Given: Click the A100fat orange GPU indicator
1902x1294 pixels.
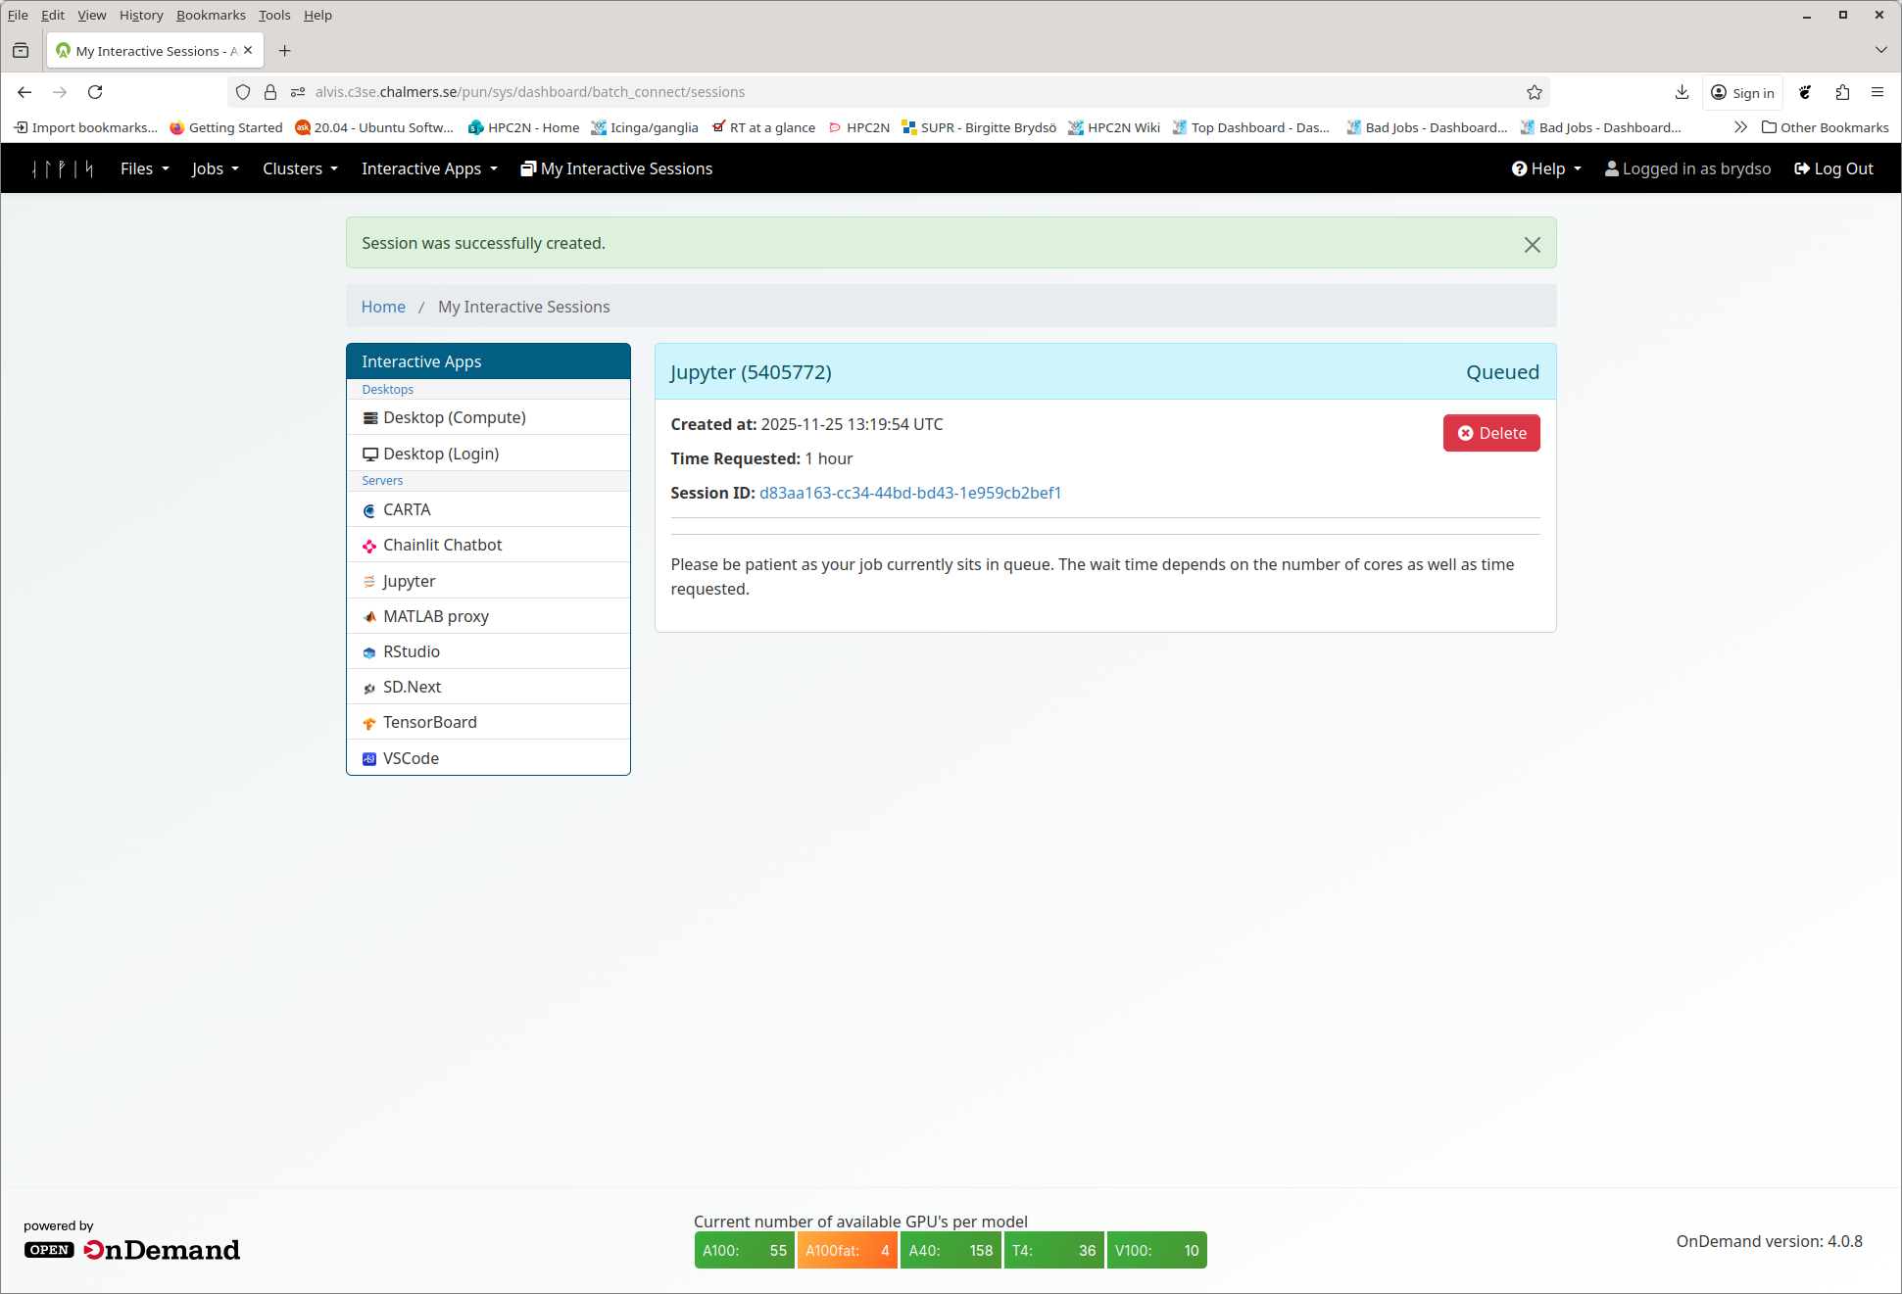Looking at the screenshot, I should 847,1250.
